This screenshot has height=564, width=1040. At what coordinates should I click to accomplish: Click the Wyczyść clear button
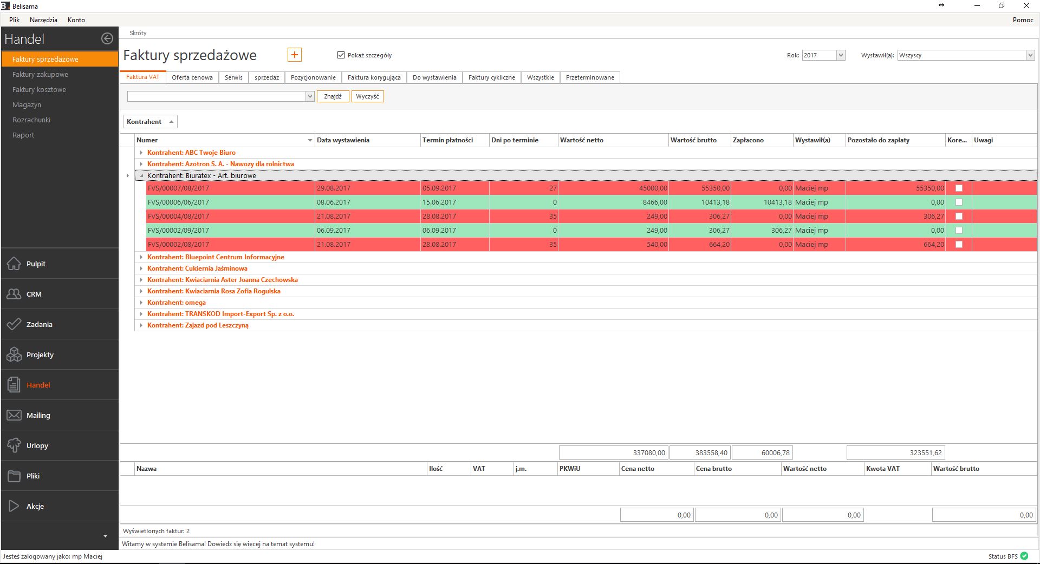(x=367, y=96)
